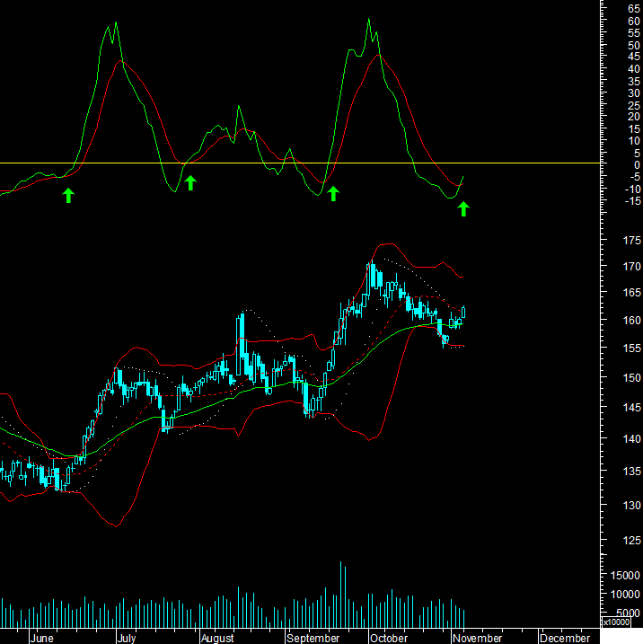Click the 155 price axis value
The image size is (643, 644).
coord(632,348)
